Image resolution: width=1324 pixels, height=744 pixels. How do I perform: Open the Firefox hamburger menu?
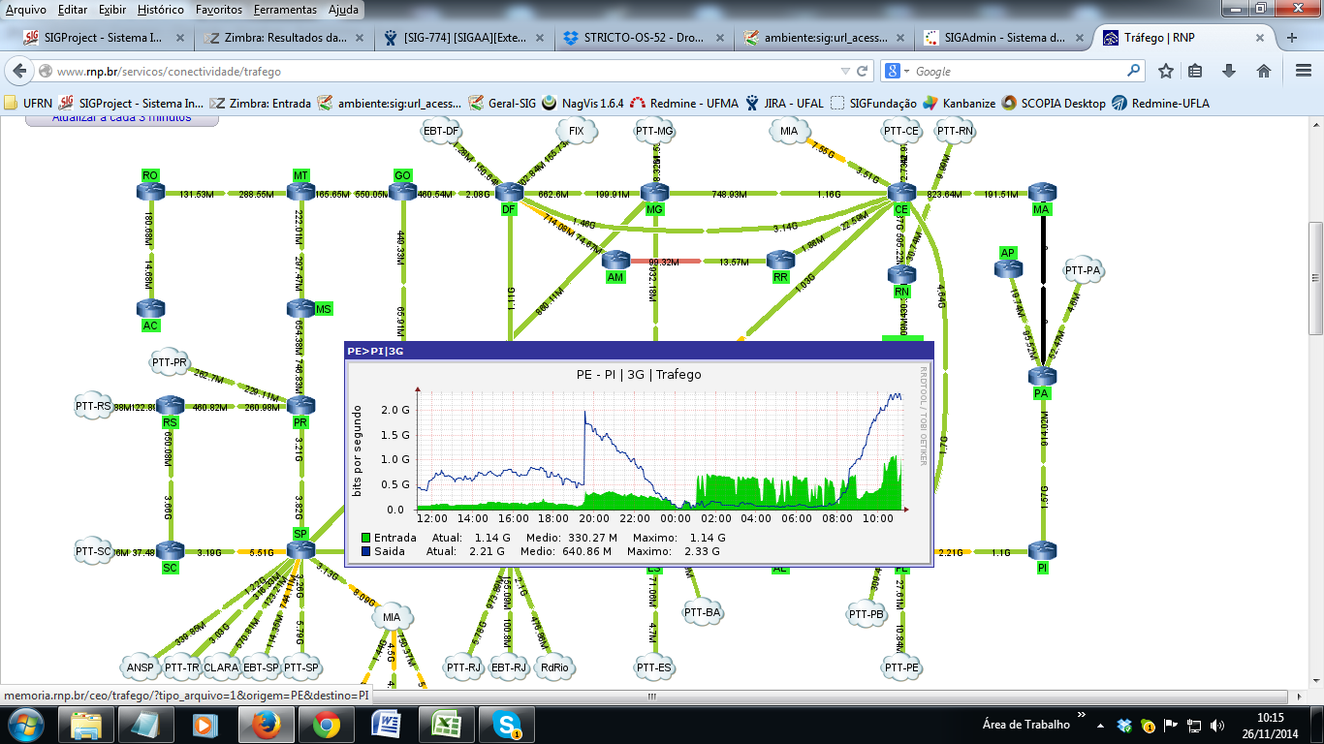point(1304,71)
